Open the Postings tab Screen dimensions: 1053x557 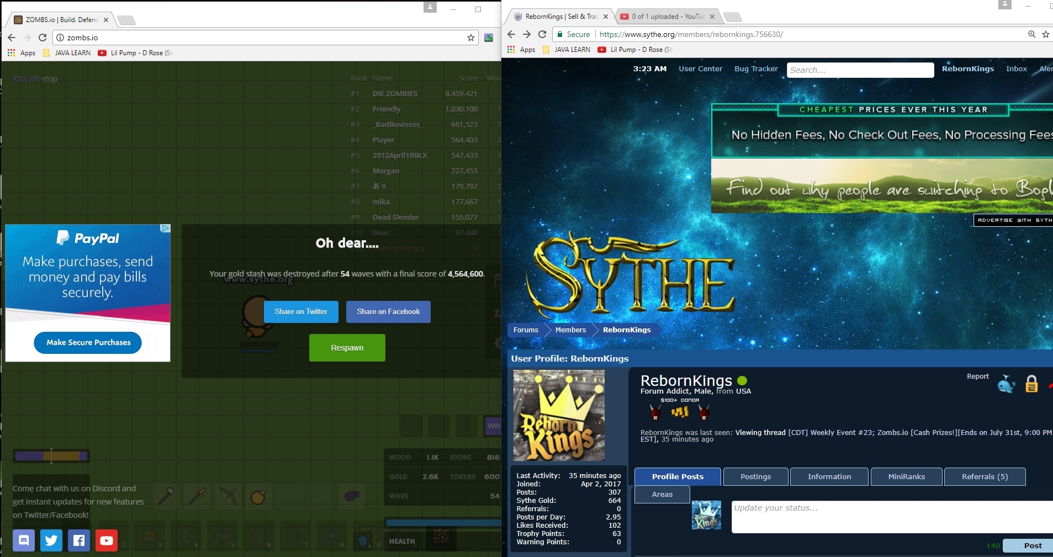click(x=755, y=476)
